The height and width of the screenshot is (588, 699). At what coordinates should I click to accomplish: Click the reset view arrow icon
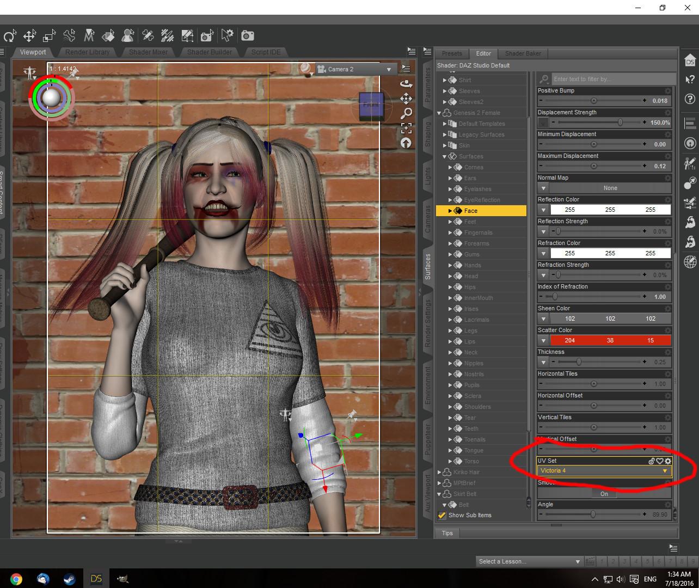coord(406,143)
